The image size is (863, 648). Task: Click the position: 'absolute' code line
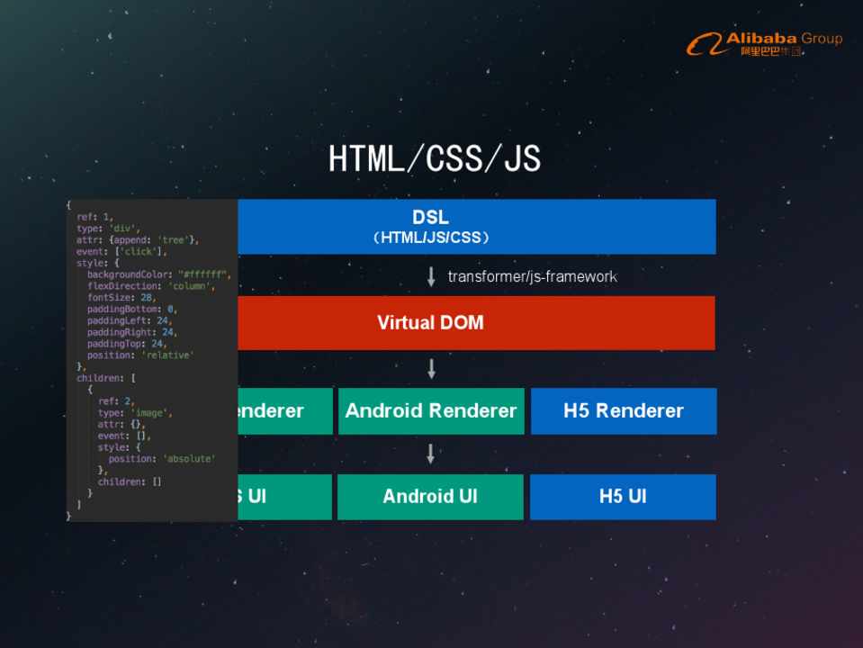162,459
